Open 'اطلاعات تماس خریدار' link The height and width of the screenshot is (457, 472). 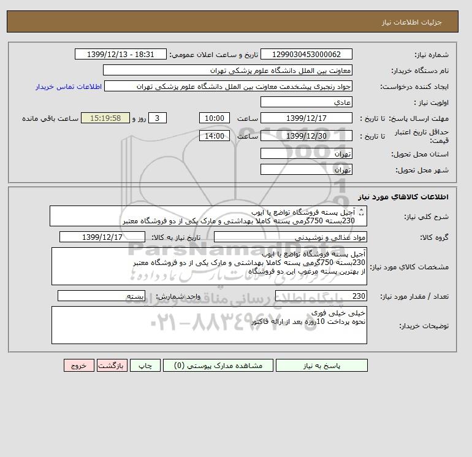pyautogui.click(x=69, y=86)
